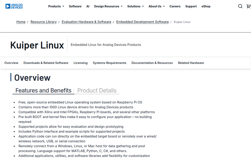This screenshot has width=251, height=167.
Task: Jump to Downloads & Related Software section
Action: (46, 63)
